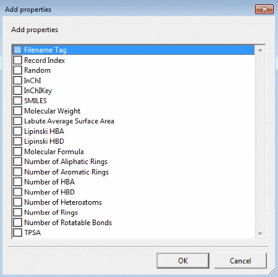Click the scrollbar up arrow

[260, 50]
